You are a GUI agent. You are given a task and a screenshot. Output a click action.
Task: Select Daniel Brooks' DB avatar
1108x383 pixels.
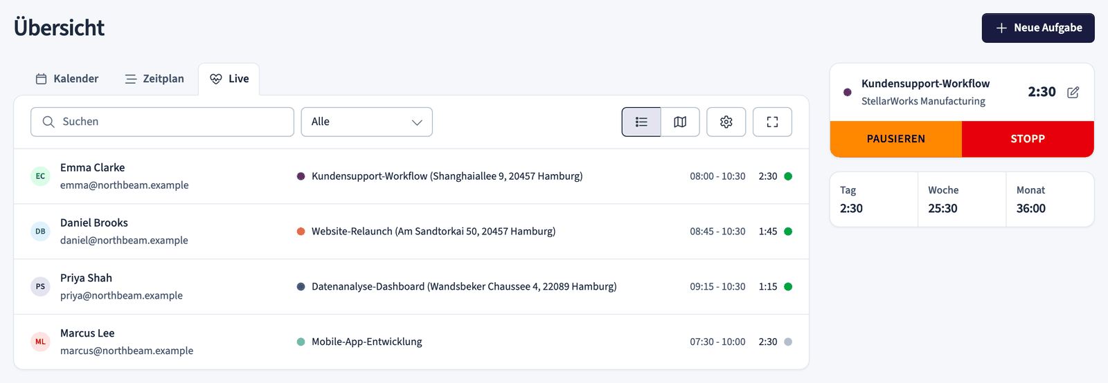pos(40,232)
